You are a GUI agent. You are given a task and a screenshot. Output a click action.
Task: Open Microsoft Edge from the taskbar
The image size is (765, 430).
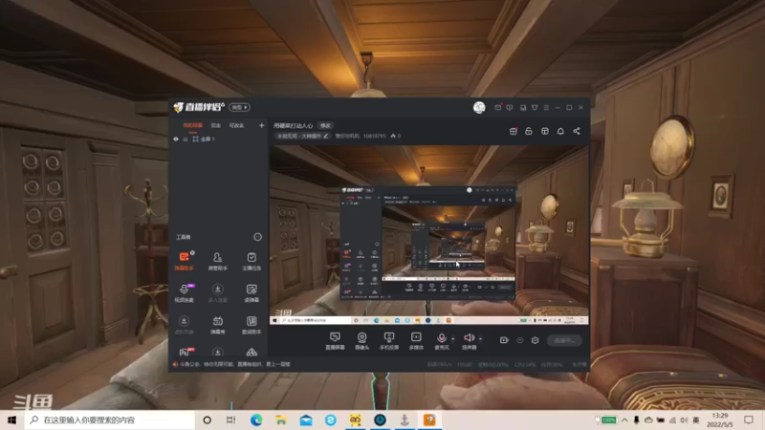coord(256,419)
